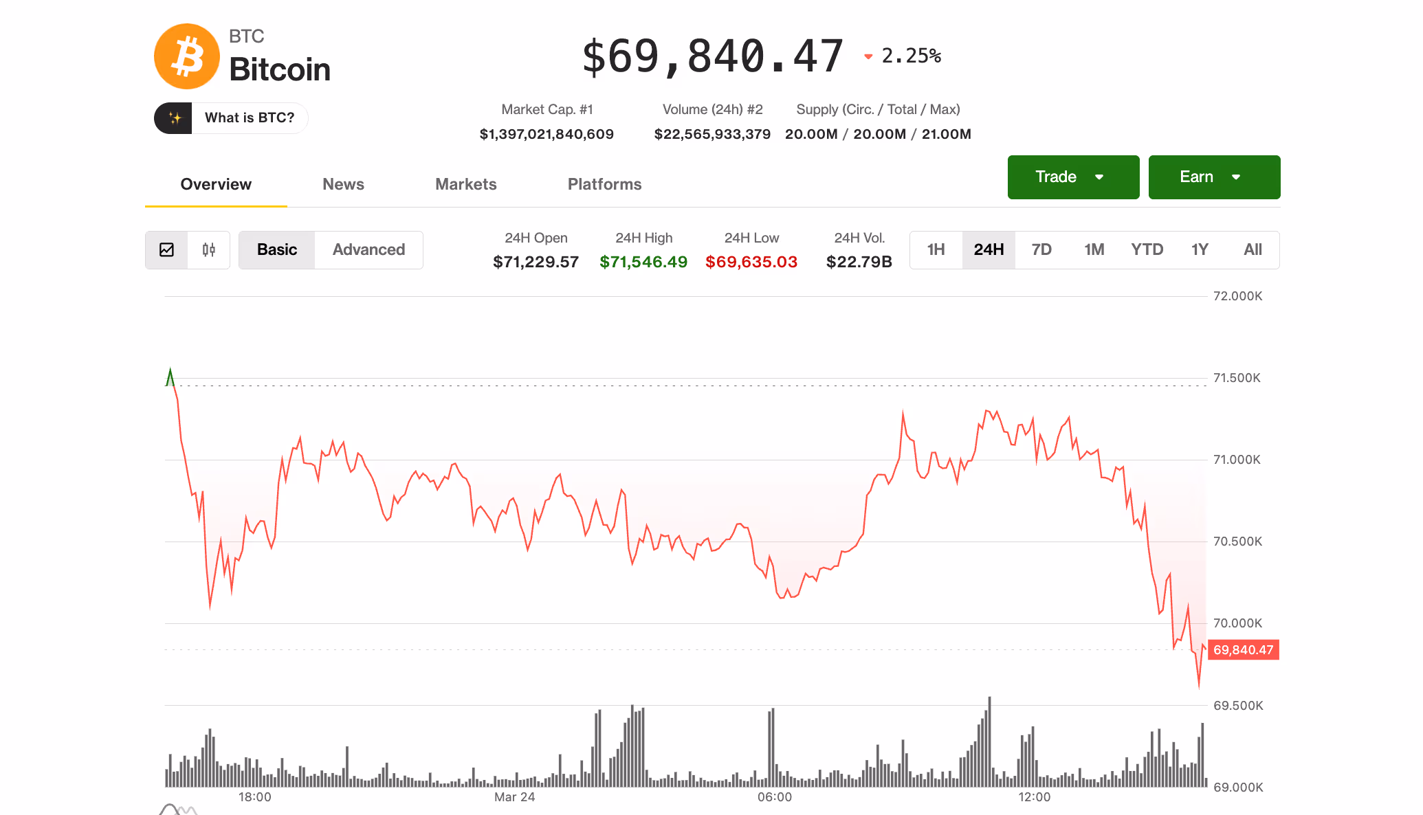Switch to candlestick chart icon
This screenshot has width=1423, height=815.
[209, 250]
